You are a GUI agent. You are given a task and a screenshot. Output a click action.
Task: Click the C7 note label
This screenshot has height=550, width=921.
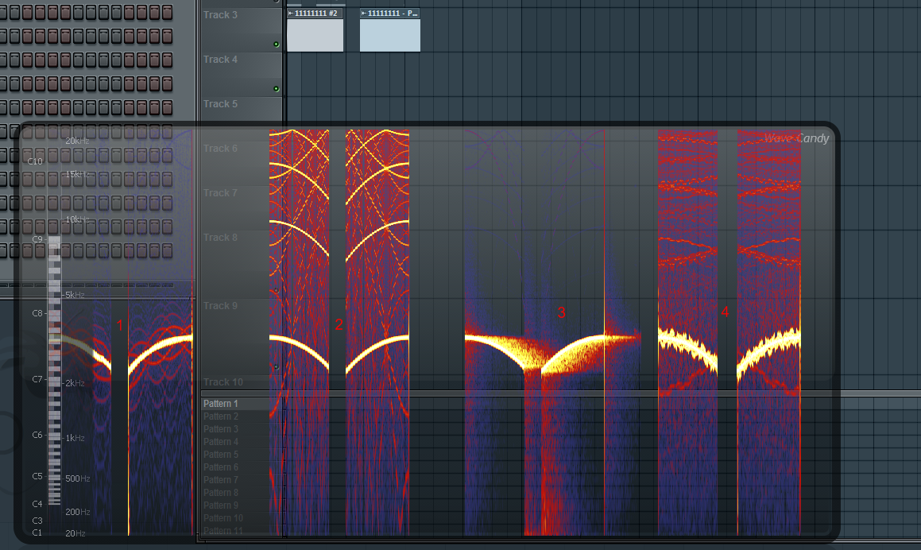(37, 380)
